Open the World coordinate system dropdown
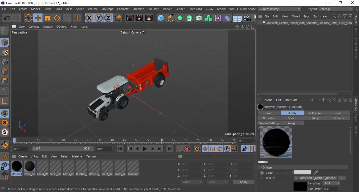 [x=192, y=182]
